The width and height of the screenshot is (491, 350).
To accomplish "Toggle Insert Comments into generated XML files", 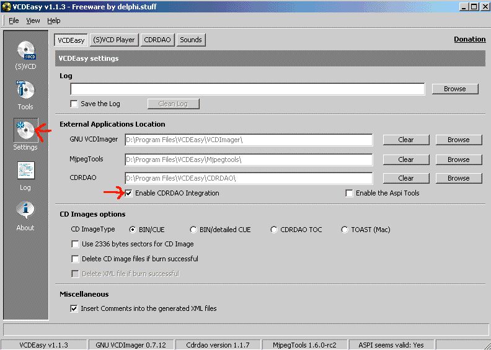I will click(x=74, y=308).
